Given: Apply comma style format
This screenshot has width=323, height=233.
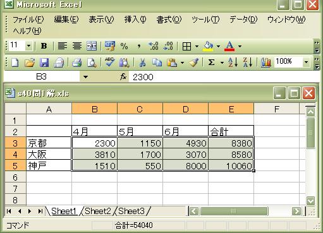Looking at the screenshot, I should coord(138,46).
